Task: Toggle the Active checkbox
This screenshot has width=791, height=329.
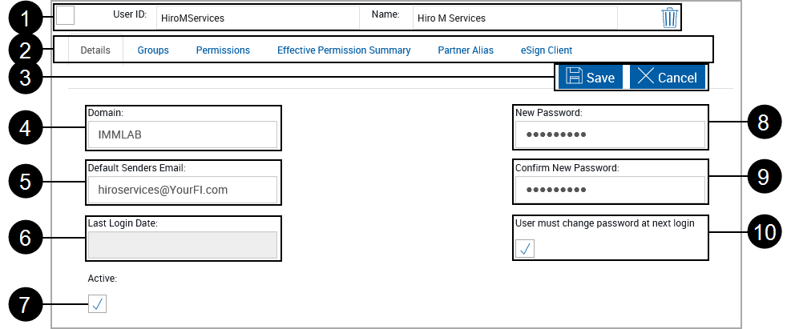Action: pyautogui.click(x=98, y=304)
